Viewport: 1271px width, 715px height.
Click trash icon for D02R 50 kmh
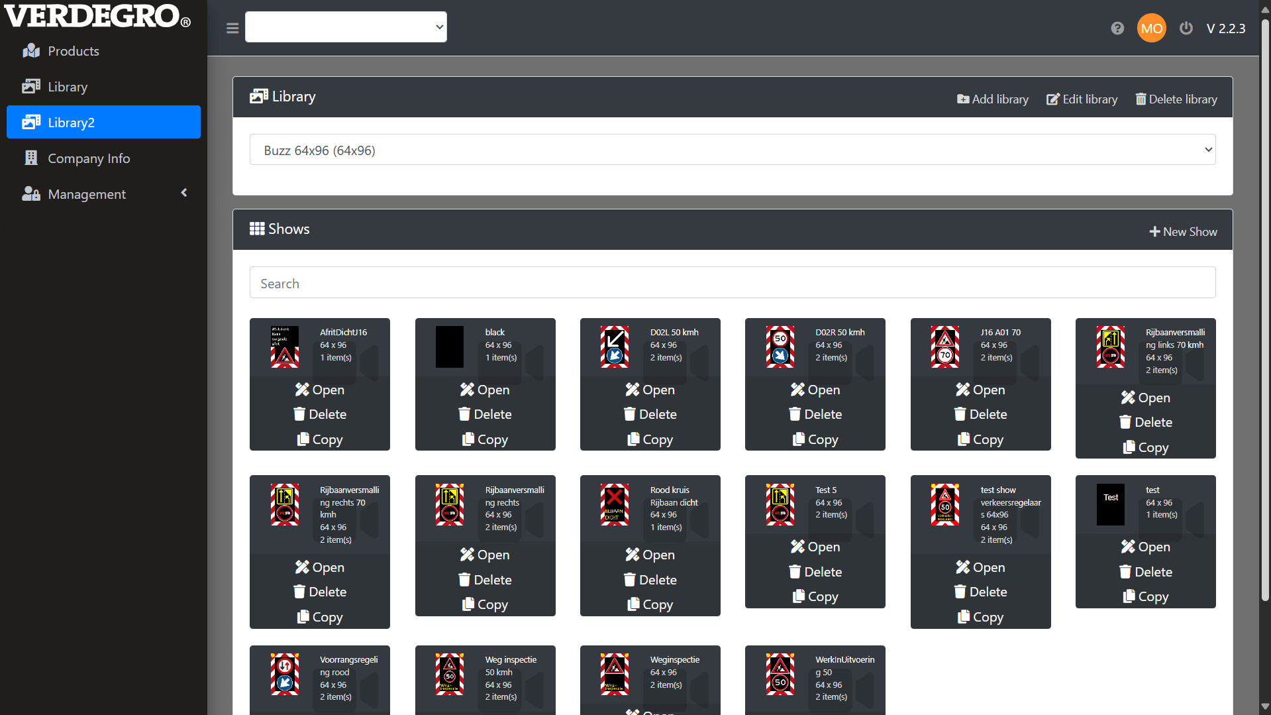(x=795, y=414)
